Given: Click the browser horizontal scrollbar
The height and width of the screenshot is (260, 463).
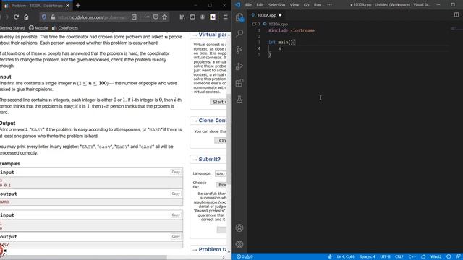Looking at the screenshot, I should [83, 257].
